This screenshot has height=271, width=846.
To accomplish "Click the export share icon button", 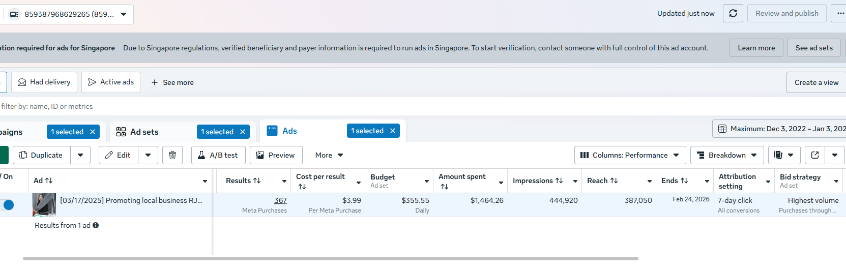I will click(815, 155).
